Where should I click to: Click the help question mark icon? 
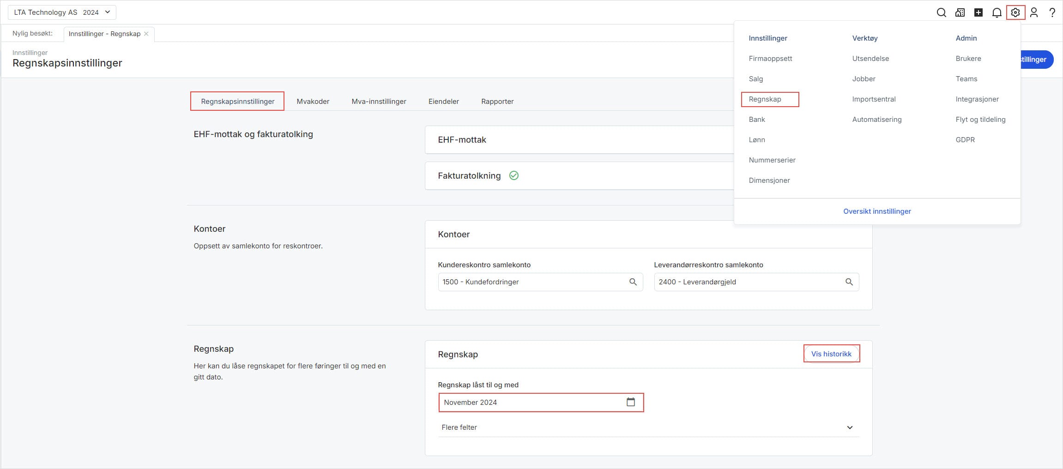pyautogui.click(x=1052, y=12)
